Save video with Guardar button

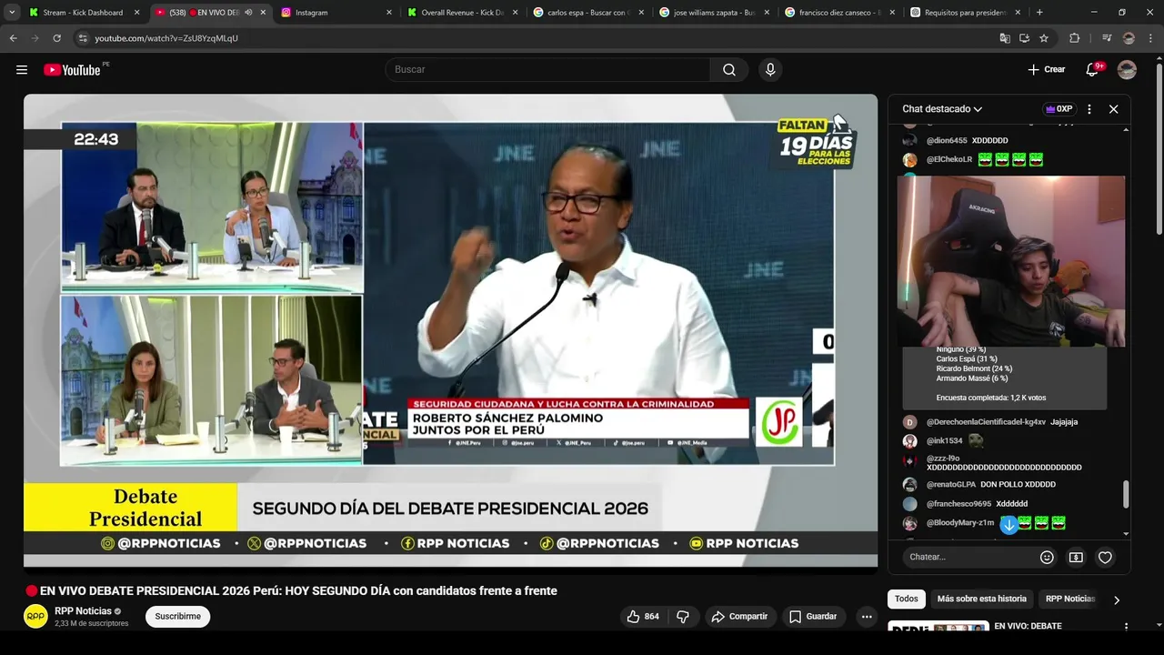pyautogui.click(x=812, y=617)
